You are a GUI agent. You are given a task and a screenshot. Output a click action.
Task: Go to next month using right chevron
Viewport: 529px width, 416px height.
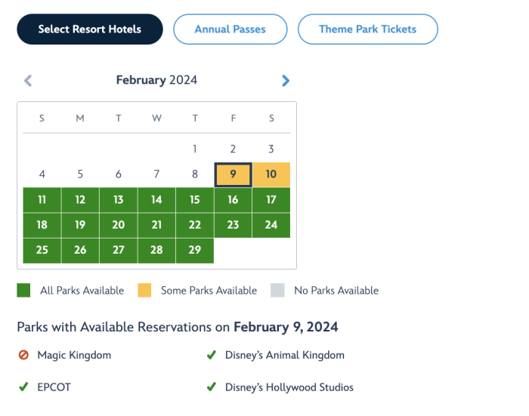(285, 80)
